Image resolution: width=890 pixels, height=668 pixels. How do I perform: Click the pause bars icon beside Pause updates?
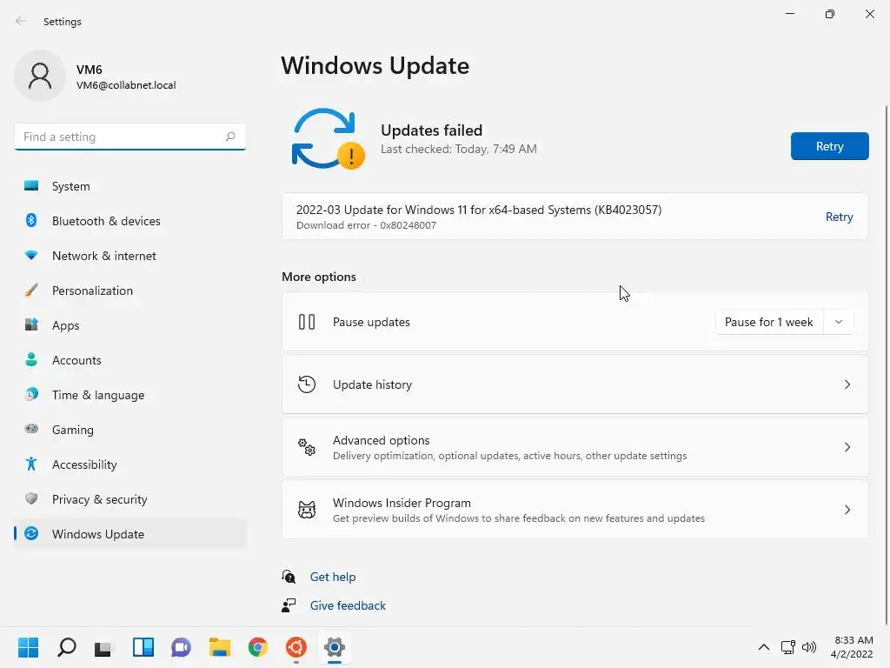[307, 322]
